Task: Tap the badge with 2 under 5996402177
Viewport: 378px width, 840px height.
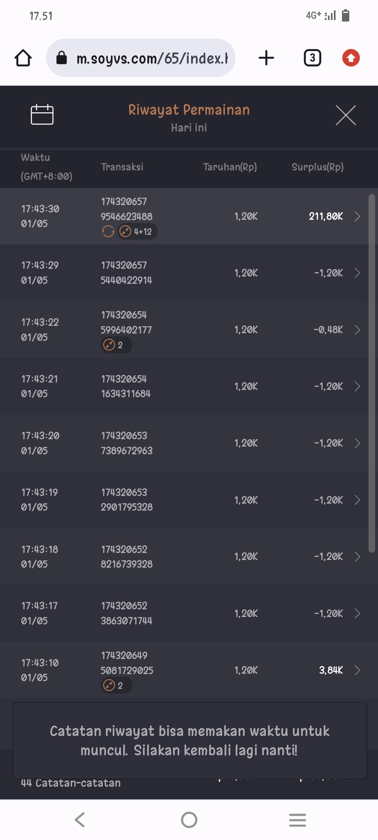Action: [x=116, y=345]
